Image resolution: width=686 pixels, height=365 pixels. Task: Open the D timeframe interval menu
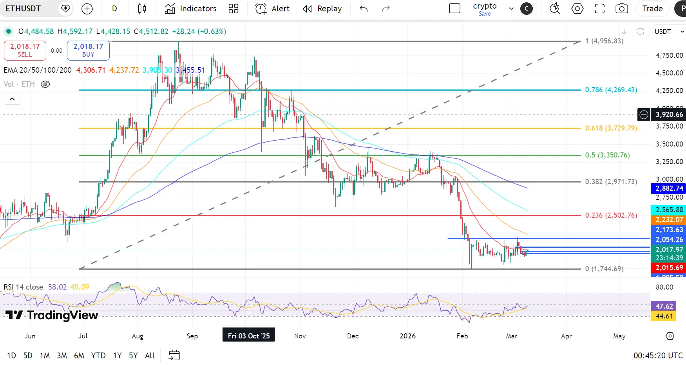click(114, 9)
